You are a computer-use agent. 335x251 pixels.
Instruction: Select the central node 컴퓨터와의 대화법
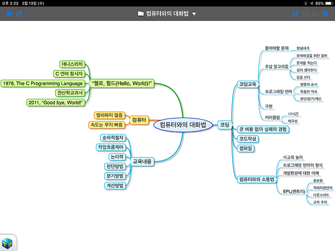point(183,125)
